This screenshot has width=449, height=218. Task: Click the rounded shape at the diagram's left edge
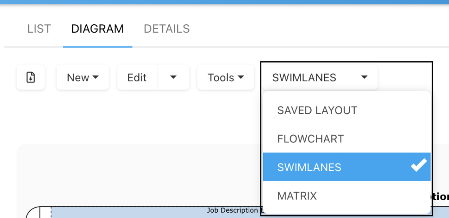coord(32,213)
